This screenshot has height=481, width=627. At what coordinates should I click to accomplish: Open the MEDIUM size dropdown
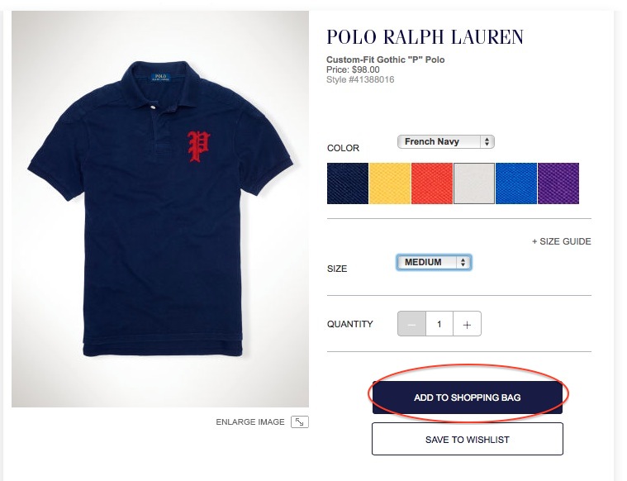point(434,263)
